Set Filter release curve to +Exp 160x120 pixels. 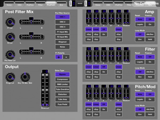click(x=119, y=72)
